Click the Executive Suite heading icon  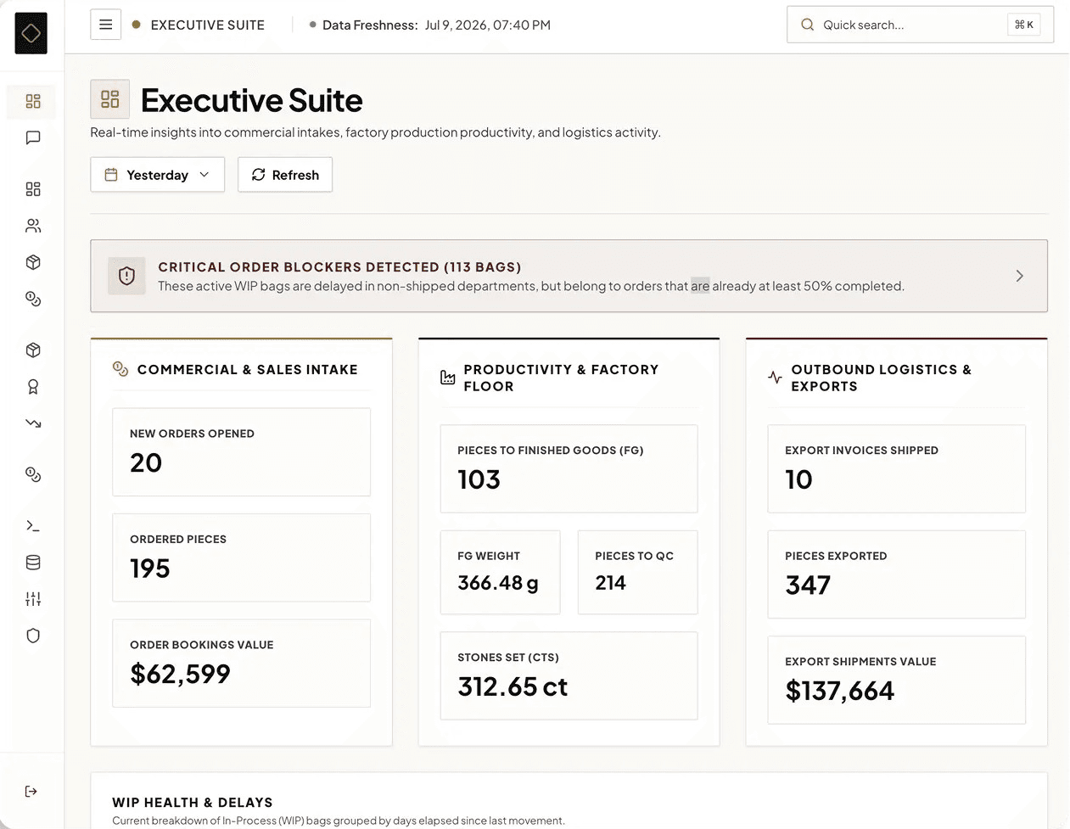point(110,99)
